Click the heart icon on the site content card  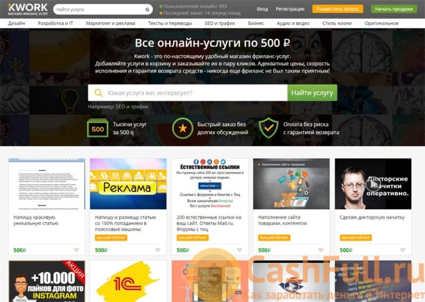pyautogui.click(x=321, y=250)
